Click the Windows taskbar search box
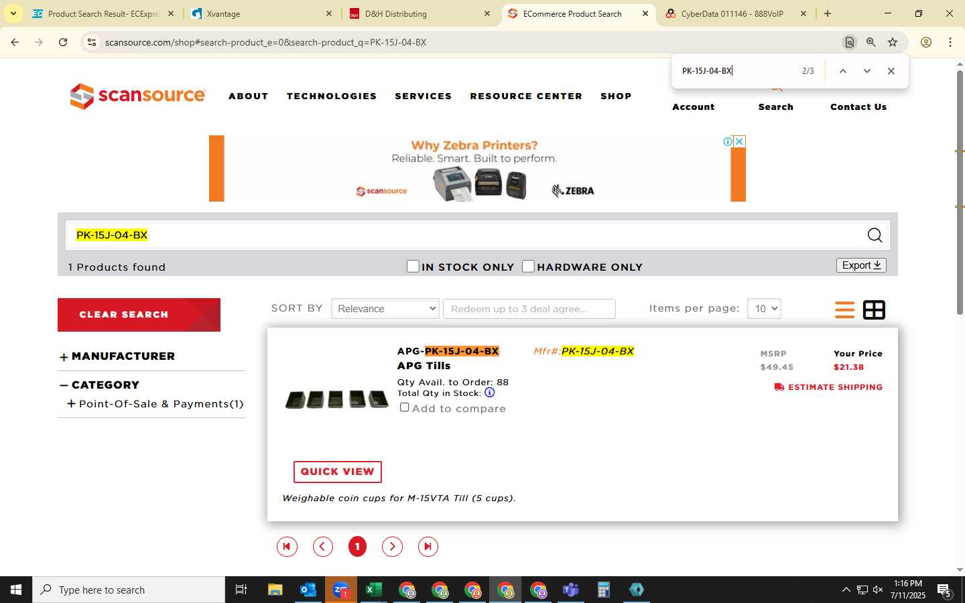Viewport: 965px width, 603px height. coord(129,590)
